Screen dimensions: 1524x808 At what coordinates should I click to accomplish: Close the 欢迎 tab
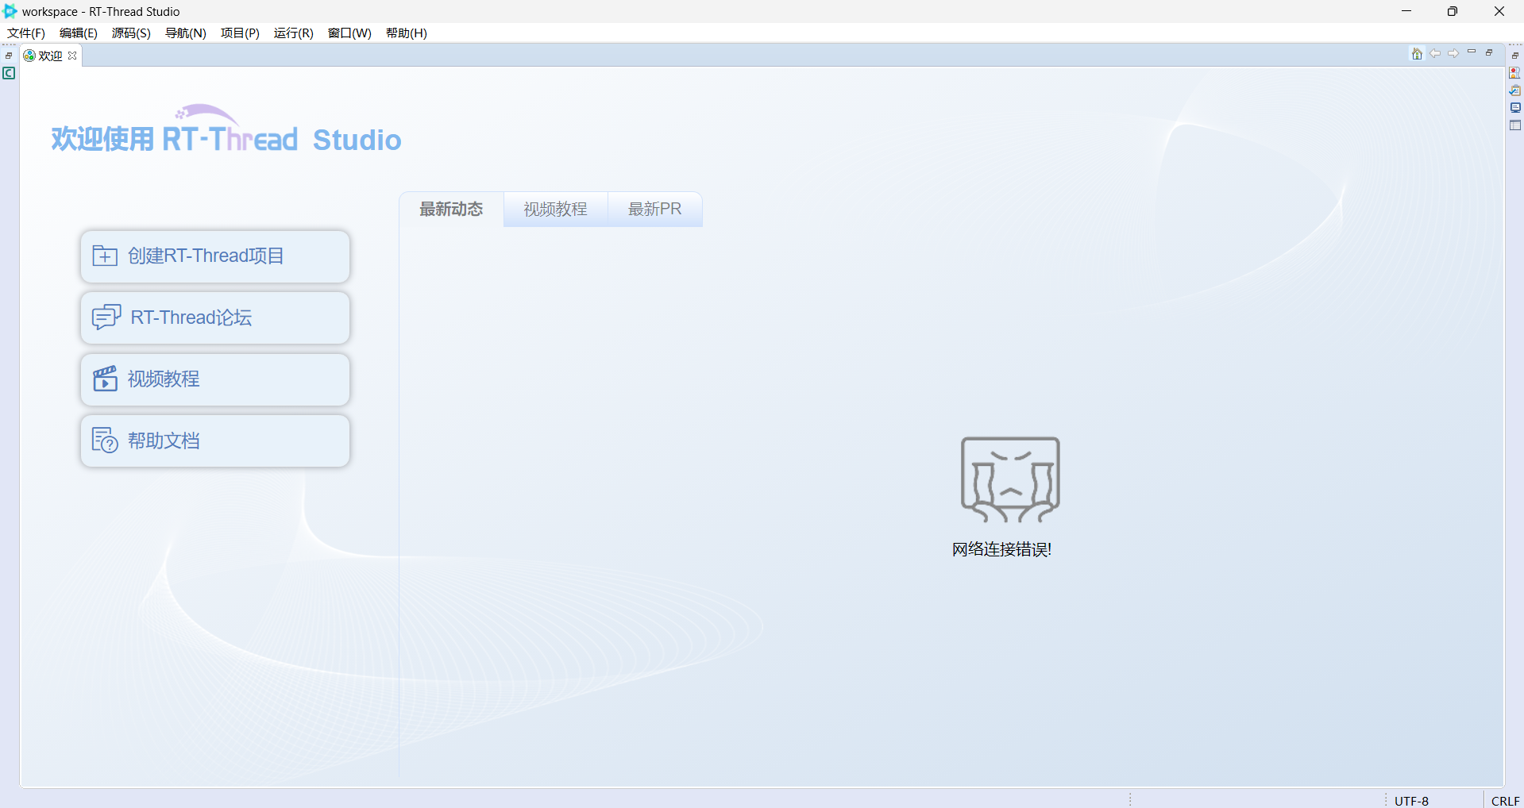coord(72,56)
